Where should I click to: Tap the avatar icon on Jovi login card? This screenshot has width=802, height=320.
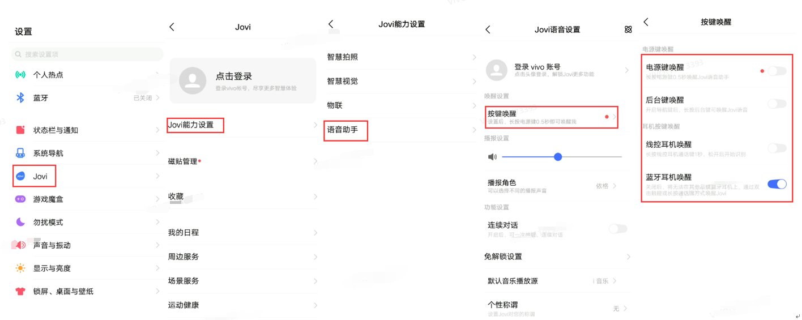pos(192,80)
